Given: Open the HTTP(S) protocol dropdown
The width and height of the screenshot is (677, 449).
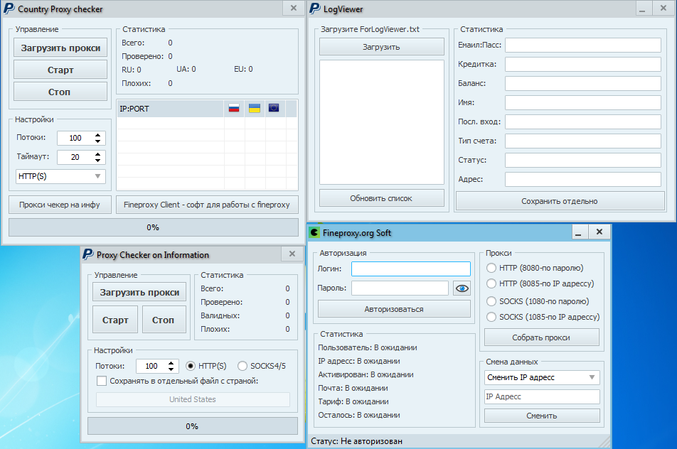Looking at the screenshot, I should pos(60,176).
